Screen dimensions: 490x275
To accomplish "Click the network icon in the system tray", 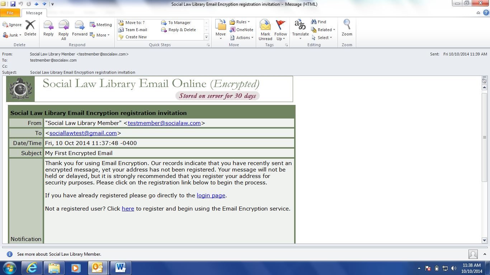I will coord(445,268).
